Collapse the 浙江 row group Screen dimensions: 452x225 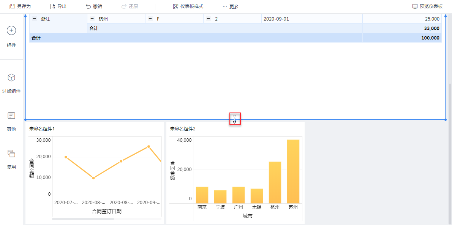tap(34, 19)
